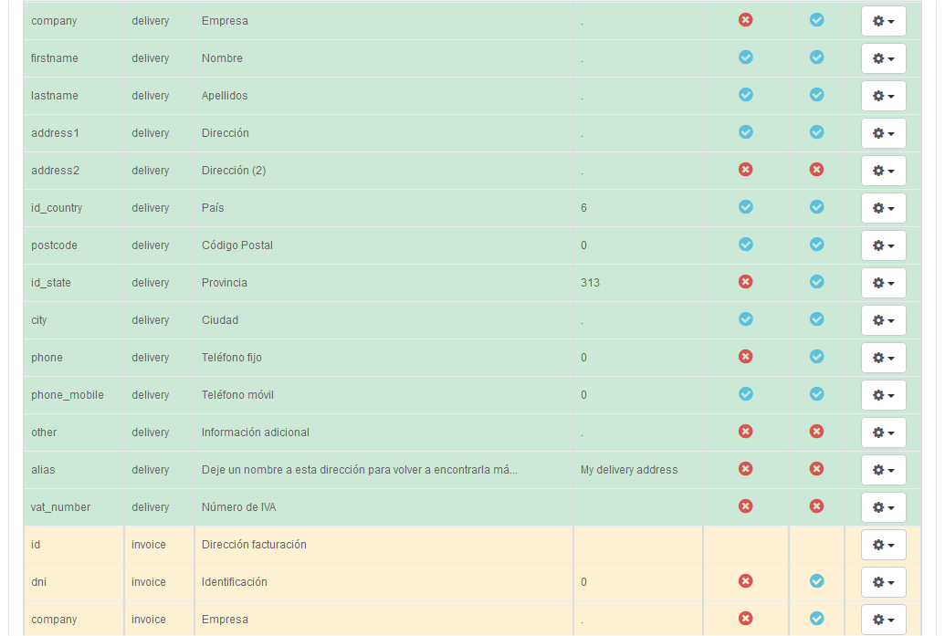Expand actions dropdown for id_country row
Screen dimensions: 945x636
pyautogui.click(x=883, y=208)
